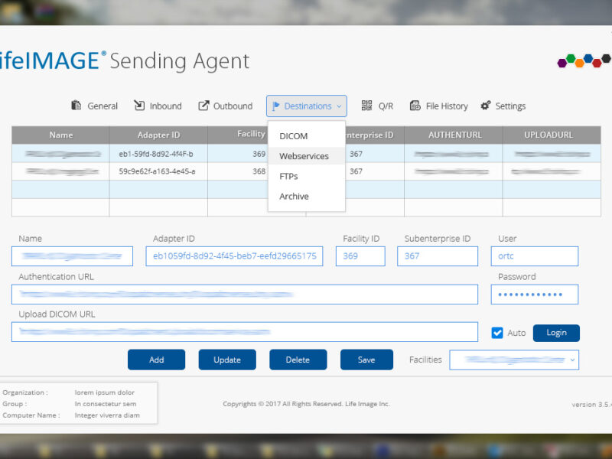
Task: Click the Subenterprise ID field
Action: pos(437,256)
